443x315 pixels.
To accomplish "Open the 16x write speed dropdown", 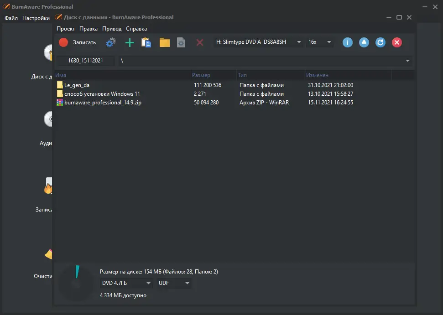I will click(319, 42).
